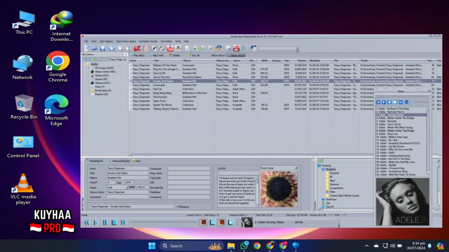Click Save in tag editor panel
The image size is (449, 252).
[x=137, y=161]
